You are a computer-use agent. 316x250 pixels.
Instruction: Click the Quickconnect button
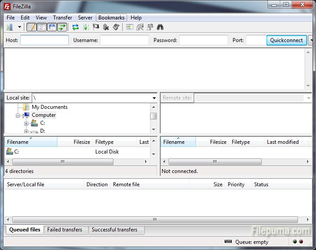[286, 40]
